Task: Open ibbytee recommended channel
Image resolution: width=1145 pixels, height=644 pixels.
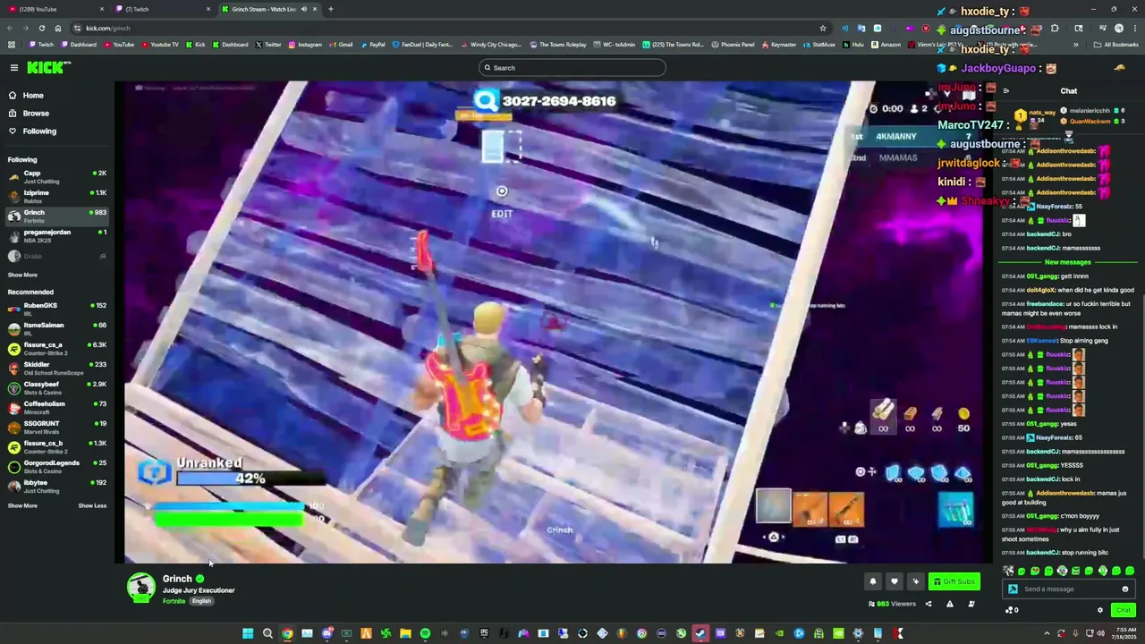Action: pyautogui.click(x=57, y=486)
